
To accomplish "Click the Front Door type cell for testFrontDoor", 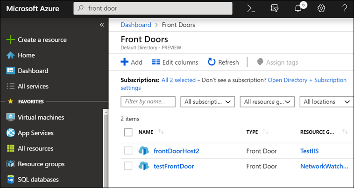I will coord(262,167).
